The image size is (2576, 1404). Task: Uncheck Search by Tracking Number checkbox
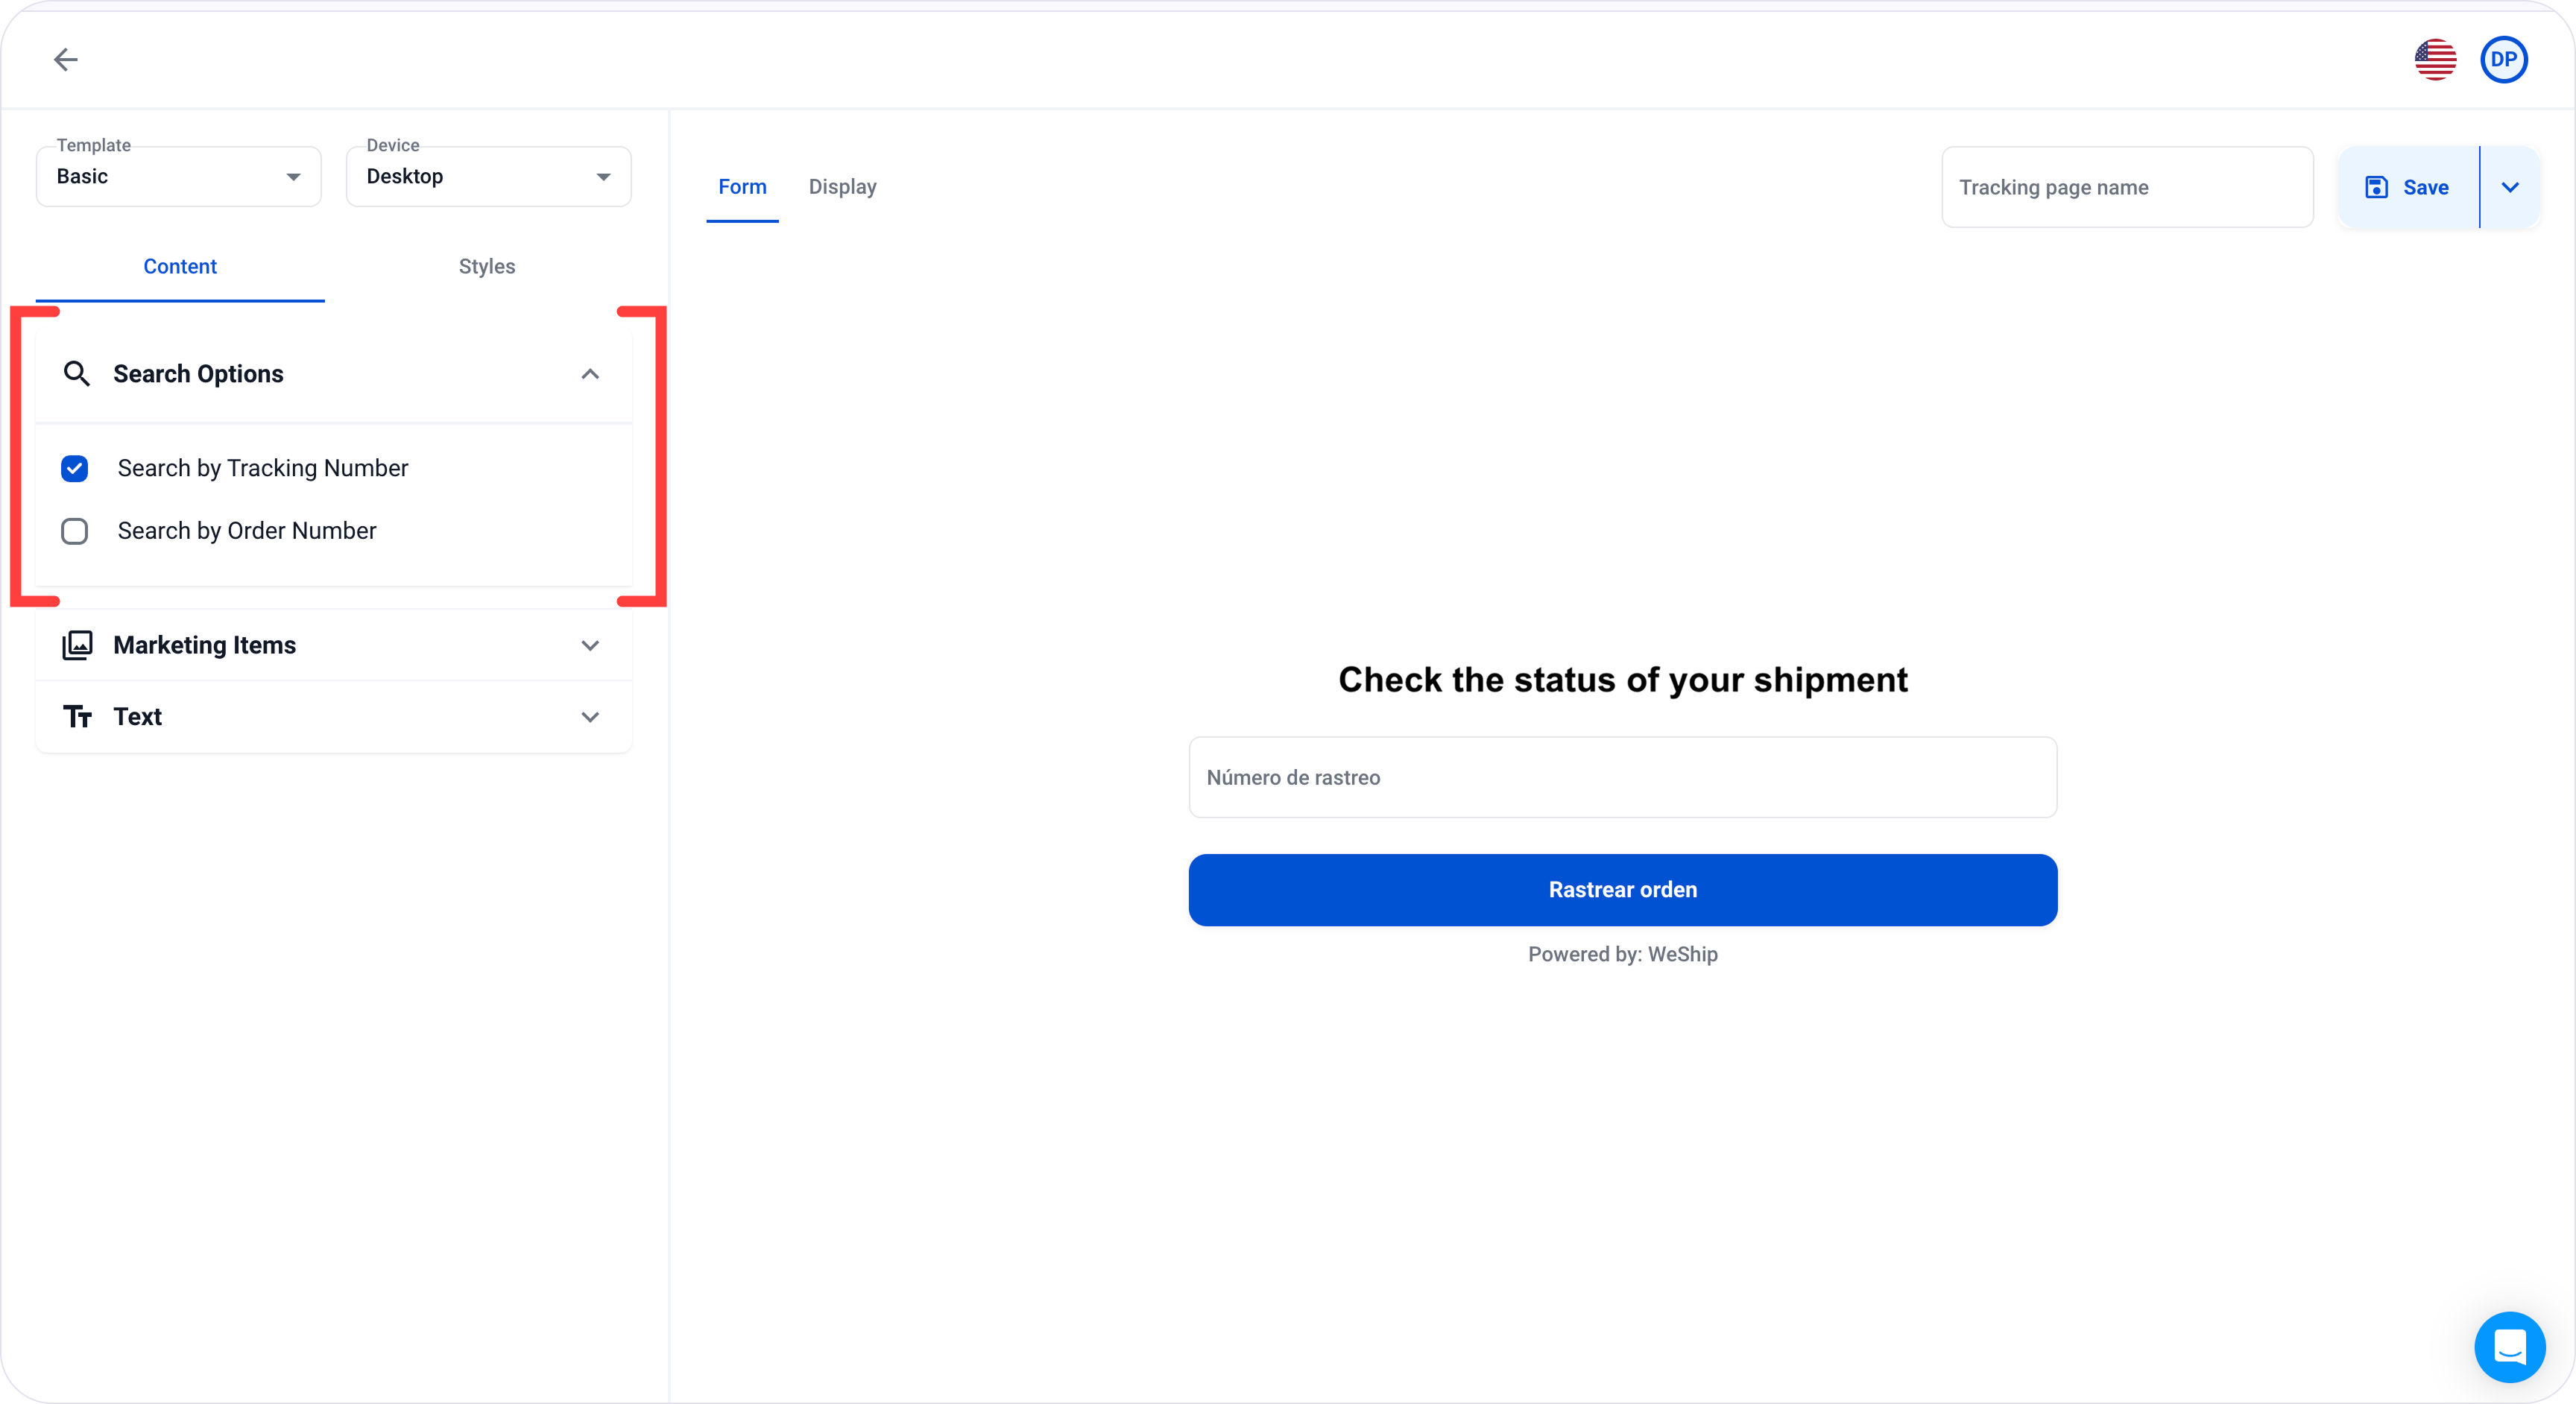pos(75,469)
